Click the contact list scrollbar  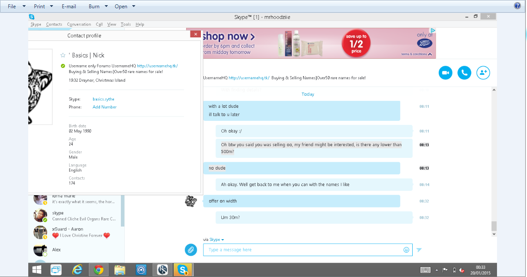[x=123, y=210]
